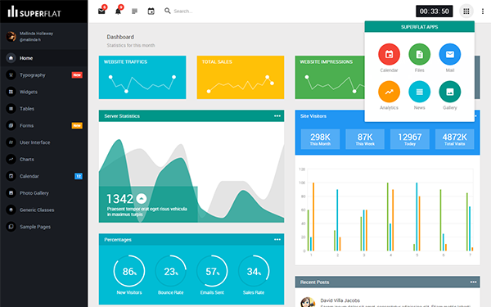This screenshot has width=491, height=307.
Task: Open the Calendar app icon in Superflat Apps
Action: click(x=389, y=54)
